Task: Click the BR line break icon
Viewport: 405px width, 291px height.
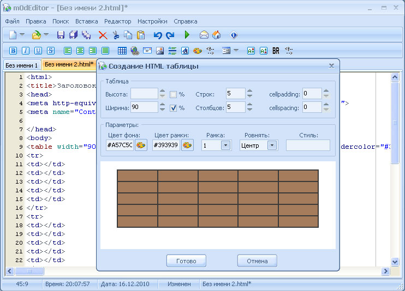Action: point(276,51)
